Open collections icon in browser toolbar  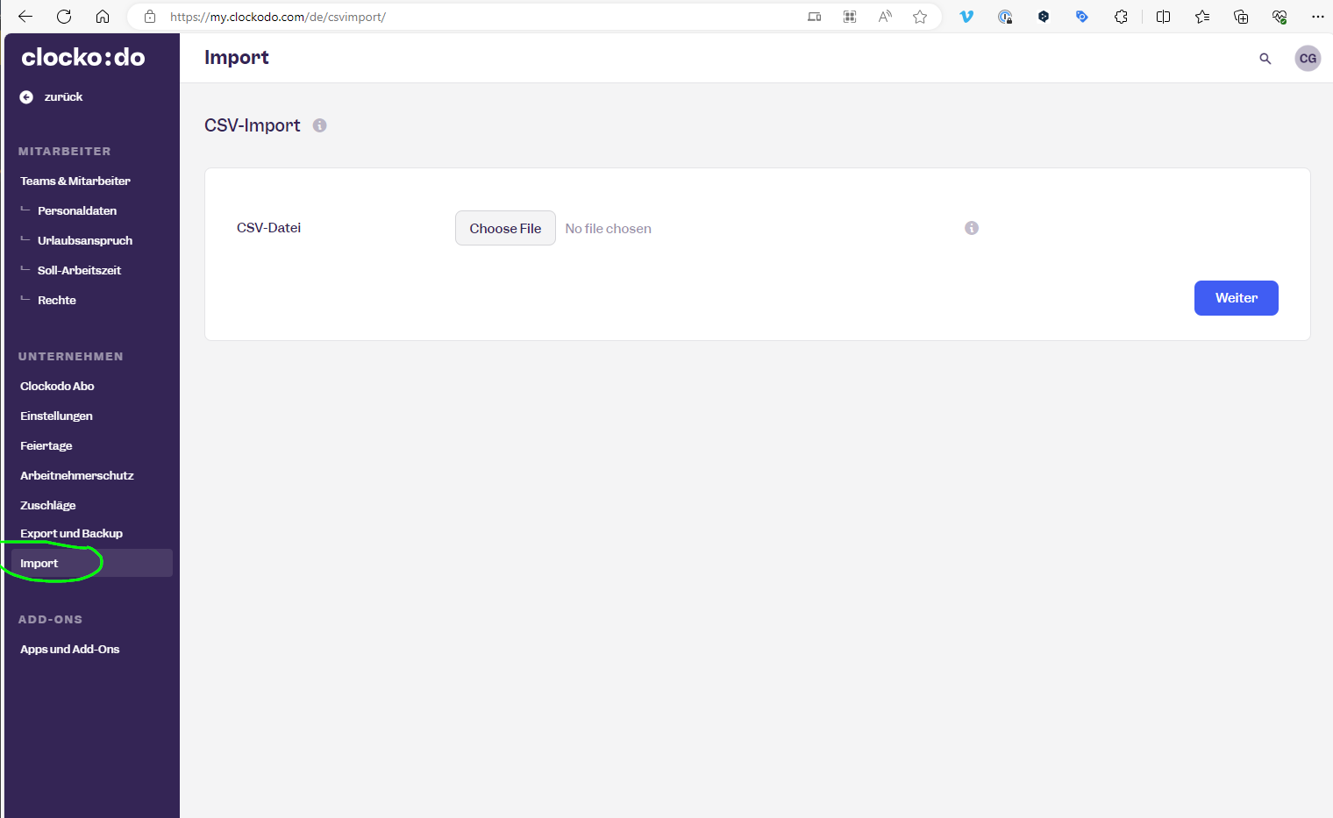(x=1241, y=17)
